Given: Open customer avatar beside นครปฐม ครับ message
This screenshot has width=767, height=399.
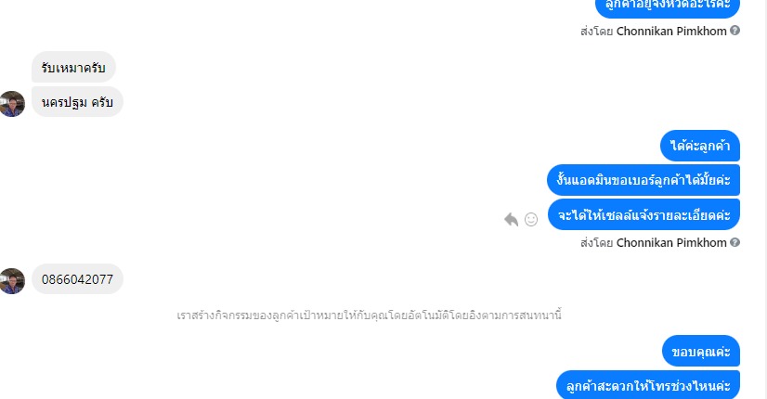Looking at the screenshot, I should click(x=12, y=104).
